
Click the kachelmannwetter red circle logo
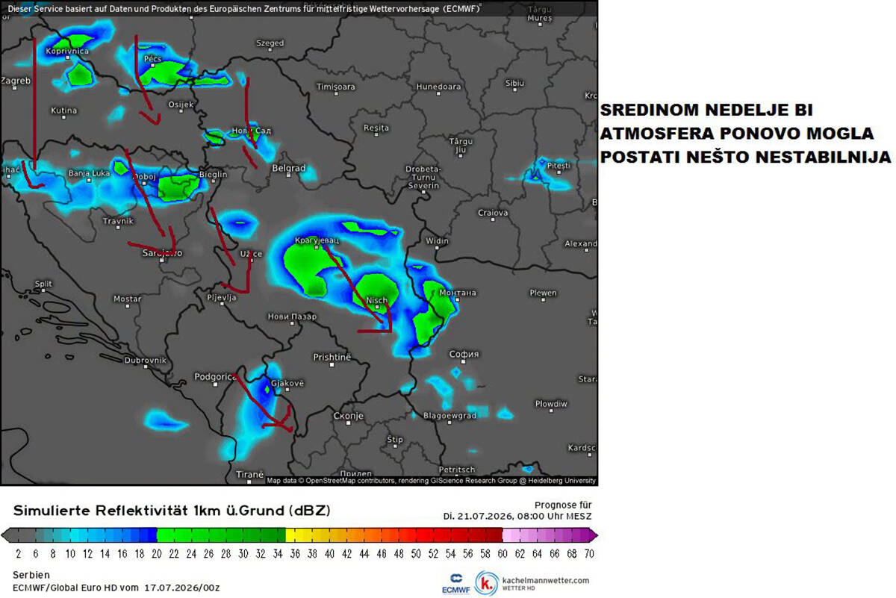click(x=487, y=584)
